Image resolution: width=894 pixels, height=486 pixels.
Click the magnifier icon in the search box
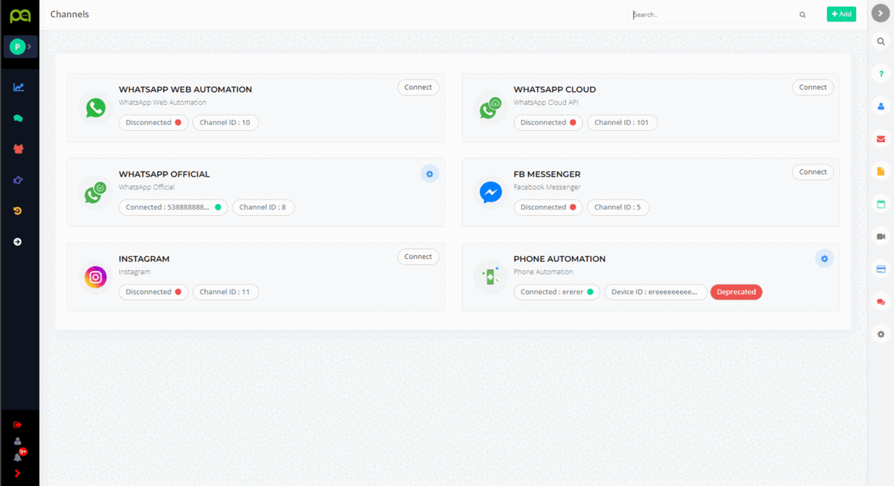[x=802, y=14]
